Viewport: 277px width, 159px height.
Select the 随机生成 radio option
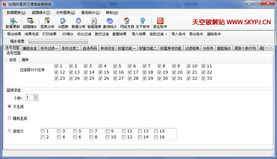[10, 118]
